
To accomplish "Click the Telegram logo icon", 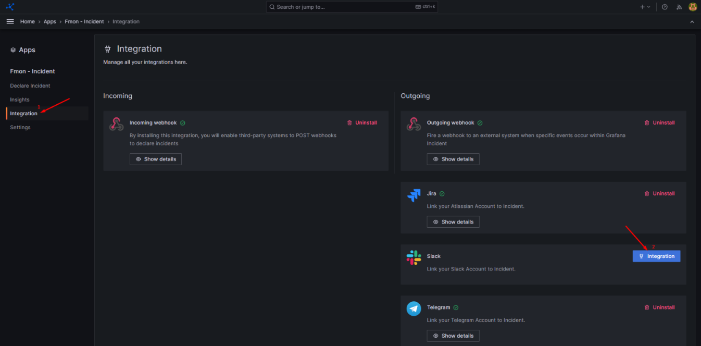I will tap(414, 308).
